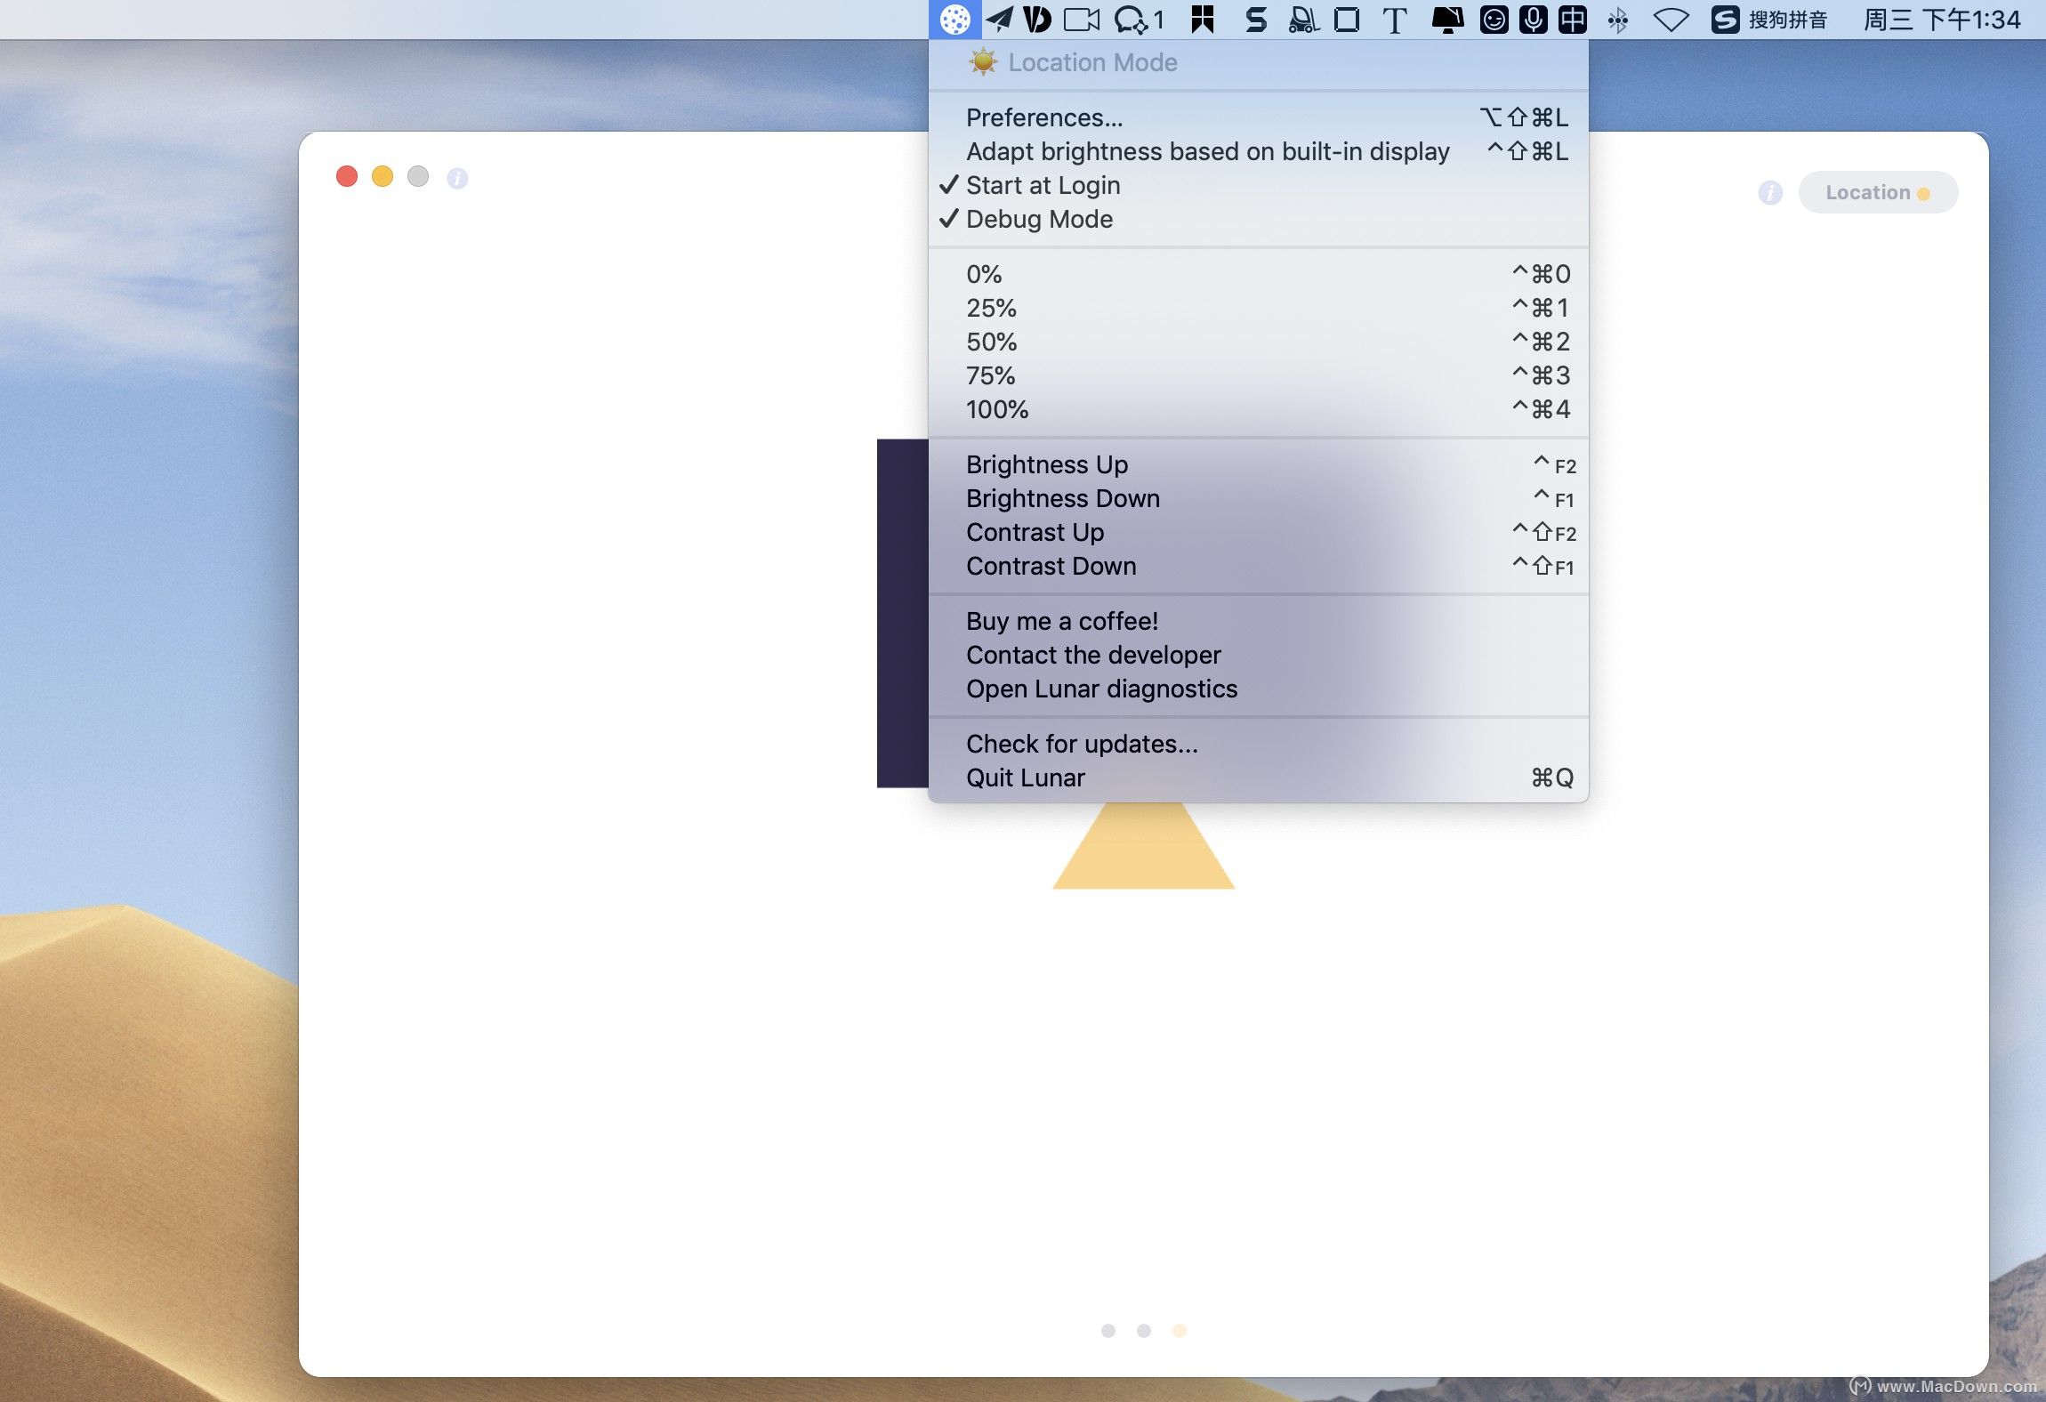This screenshot has height=1402, width=2046.
Task: Click the microphone icon in the menu bar
Action: tap(1533, 20)
